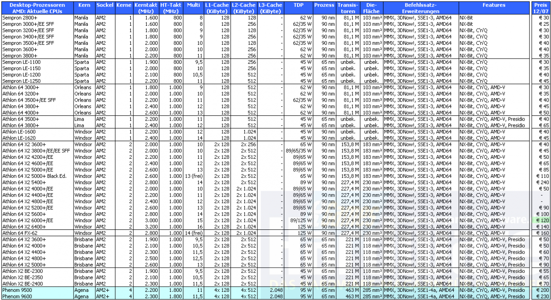Viewport: 551px width, 300px height.
Task: Select the 'Athlon 64 X2 5400+' model name
Action: [24, 182]
